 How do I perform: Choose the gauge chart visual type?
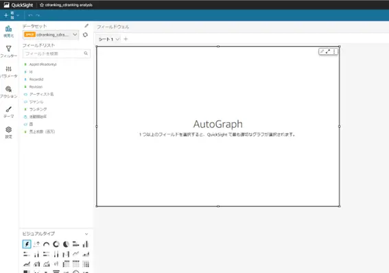pyautogui.click(x=47, y=244)
